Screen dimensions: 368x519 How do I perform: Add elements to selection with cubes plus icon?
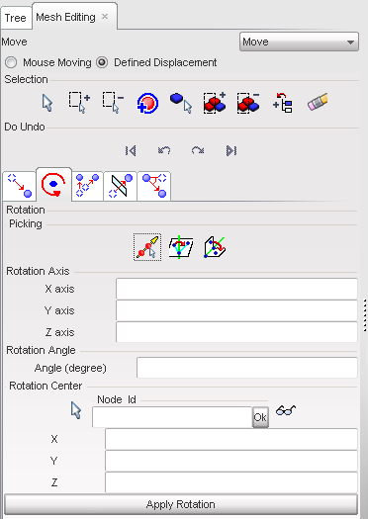(215, 103)
